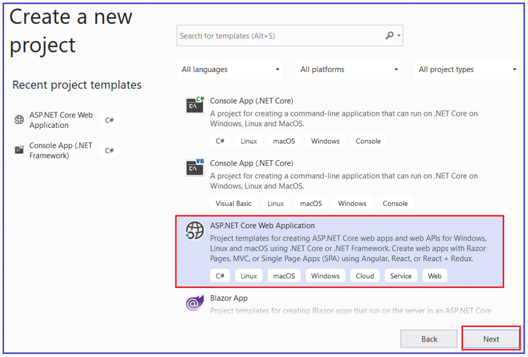This screenshot has width=528, height=357.
Task: Click the Back button
Action: coord(428,338)
